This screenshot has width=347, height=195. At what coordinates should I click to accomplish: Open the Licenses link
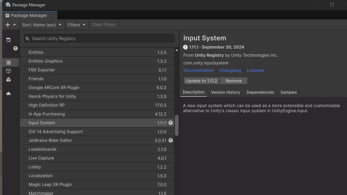pos(255,71)
